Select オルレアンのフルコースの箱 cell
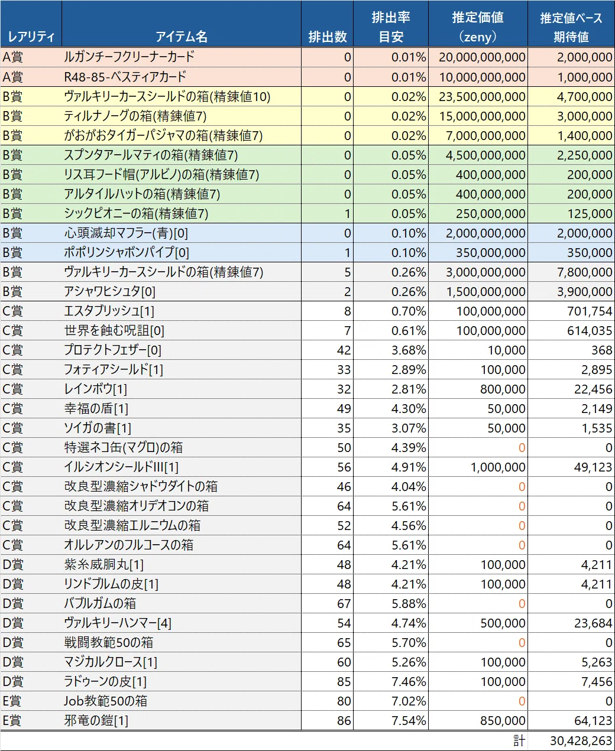Screen dimensions: 615x751 pyautogui.click(x=182, y=545)
